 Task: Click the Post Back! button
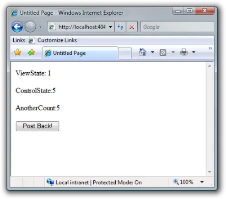coord(38,126)
